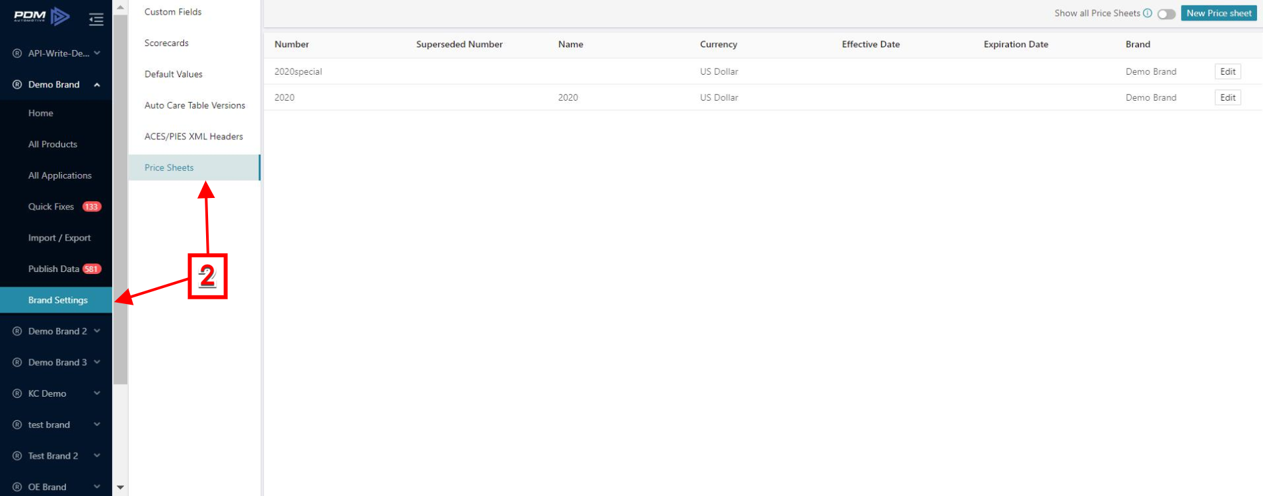This screenshot has height=496, width=1263.
Task: Click the Currency column header
Action: click(x=718, y=45)
